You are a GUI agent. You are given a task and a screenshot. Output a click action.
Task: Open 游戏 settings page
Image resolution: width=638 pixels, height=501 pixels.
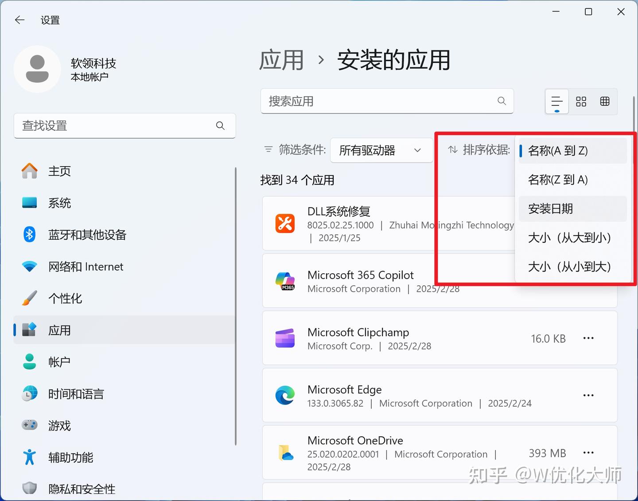coord(124,425)
